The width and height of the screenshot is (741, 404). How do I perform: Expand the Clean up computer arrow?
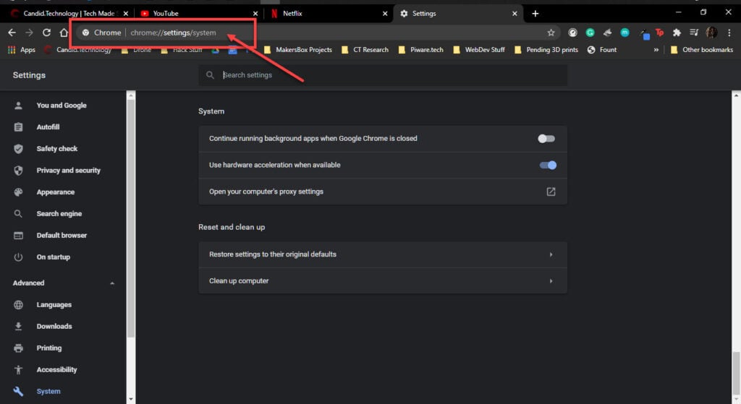(x=551, y=281)
